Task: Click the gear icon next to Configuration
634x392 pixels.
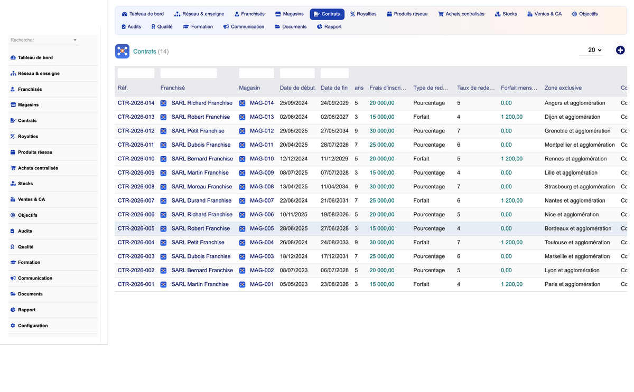Action: pyautogui.click(x=13, y=326)
